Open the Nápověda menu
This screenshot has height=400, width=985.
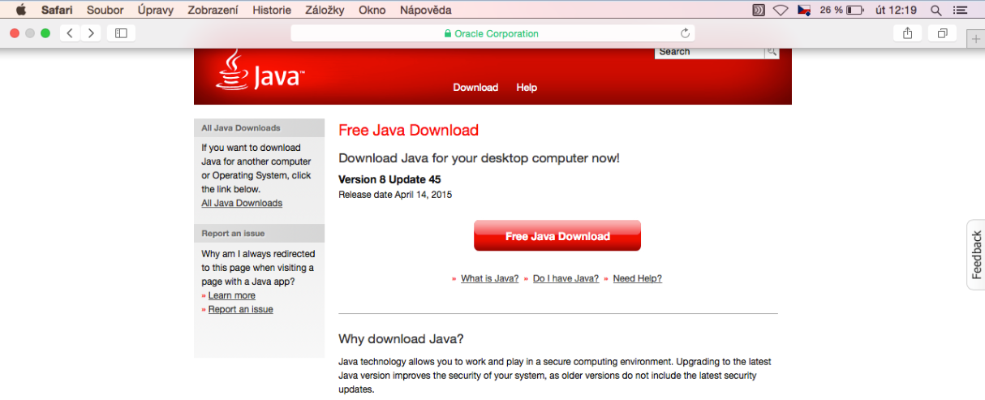point(426,10)
